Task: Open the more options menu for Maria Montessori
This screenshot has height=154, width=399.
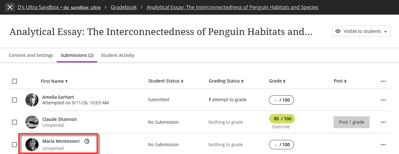Action: click(383, 145)
